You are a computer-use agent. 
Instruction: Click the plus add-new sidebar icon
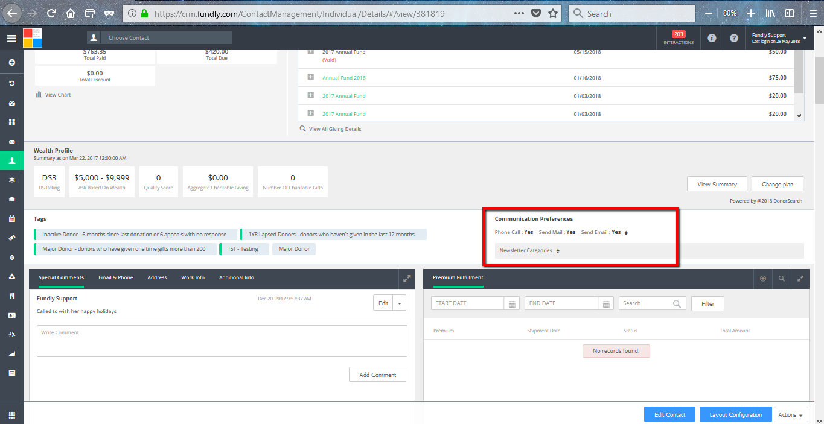(x=11, y=63)
